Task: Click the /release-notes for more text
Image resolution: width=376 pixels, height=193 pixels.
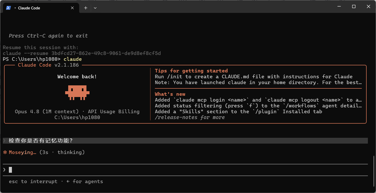Action: 190,118
